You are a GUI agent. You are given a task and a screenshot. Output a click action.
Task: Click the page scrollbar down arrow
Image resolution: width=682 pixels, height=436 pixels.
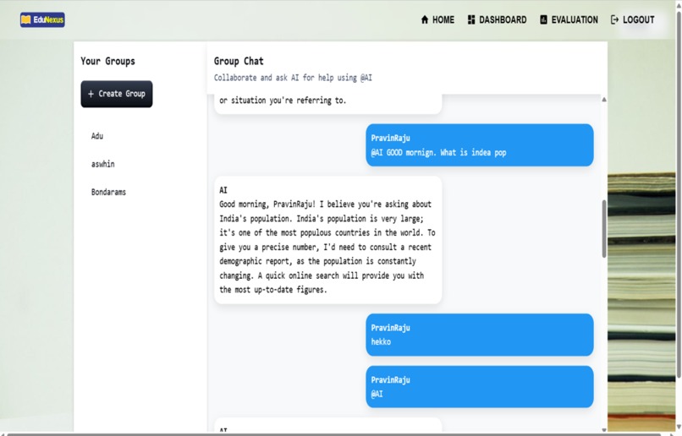[x=679, y=427]
